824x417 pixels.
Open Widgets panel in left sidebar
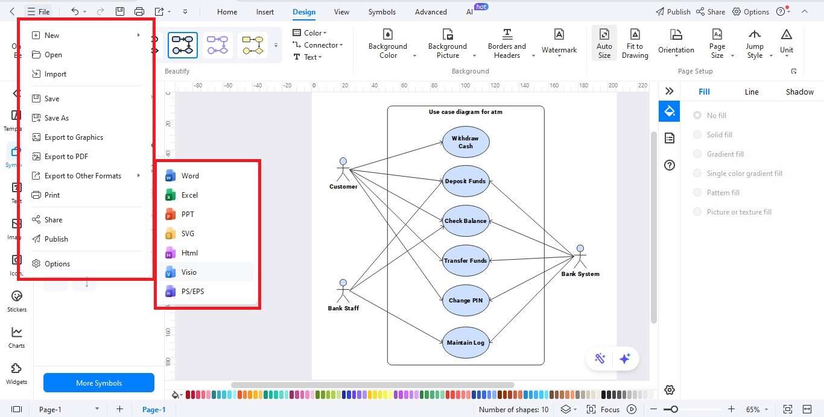[x=17, y=373]
